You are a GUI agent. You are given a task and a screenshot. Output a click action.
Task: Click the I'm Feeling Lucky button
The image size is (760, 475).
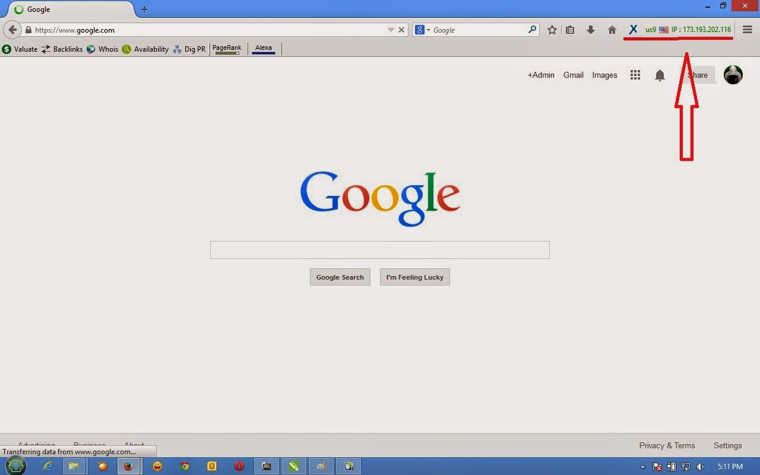click(415, 277)
